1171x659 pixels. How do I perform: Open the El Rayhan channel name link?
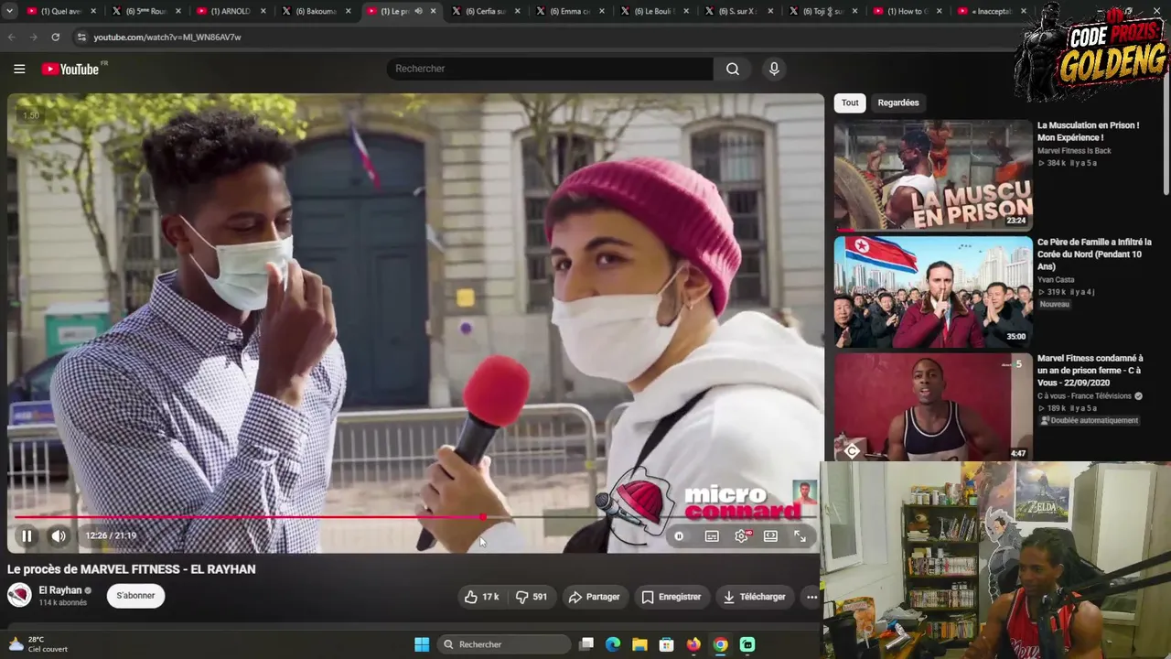(x=60, y=590)
